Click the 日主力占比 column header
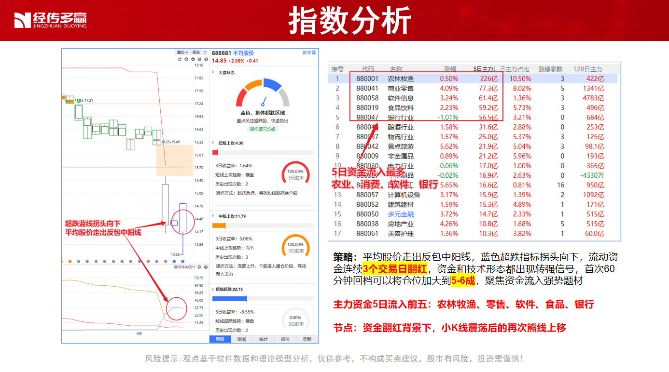The width and height of the screenshot is (669, 372). coord(514,69)
